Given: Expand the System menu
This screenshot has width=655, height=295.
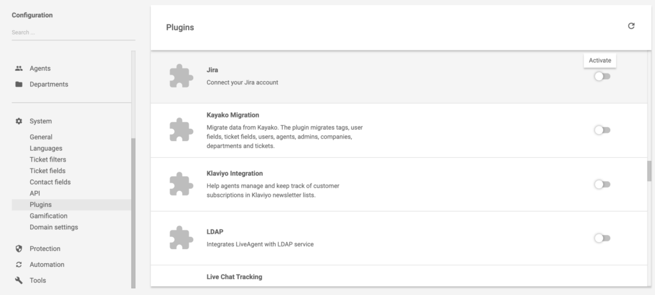Looking at the screenshot, I should (40, 121).
